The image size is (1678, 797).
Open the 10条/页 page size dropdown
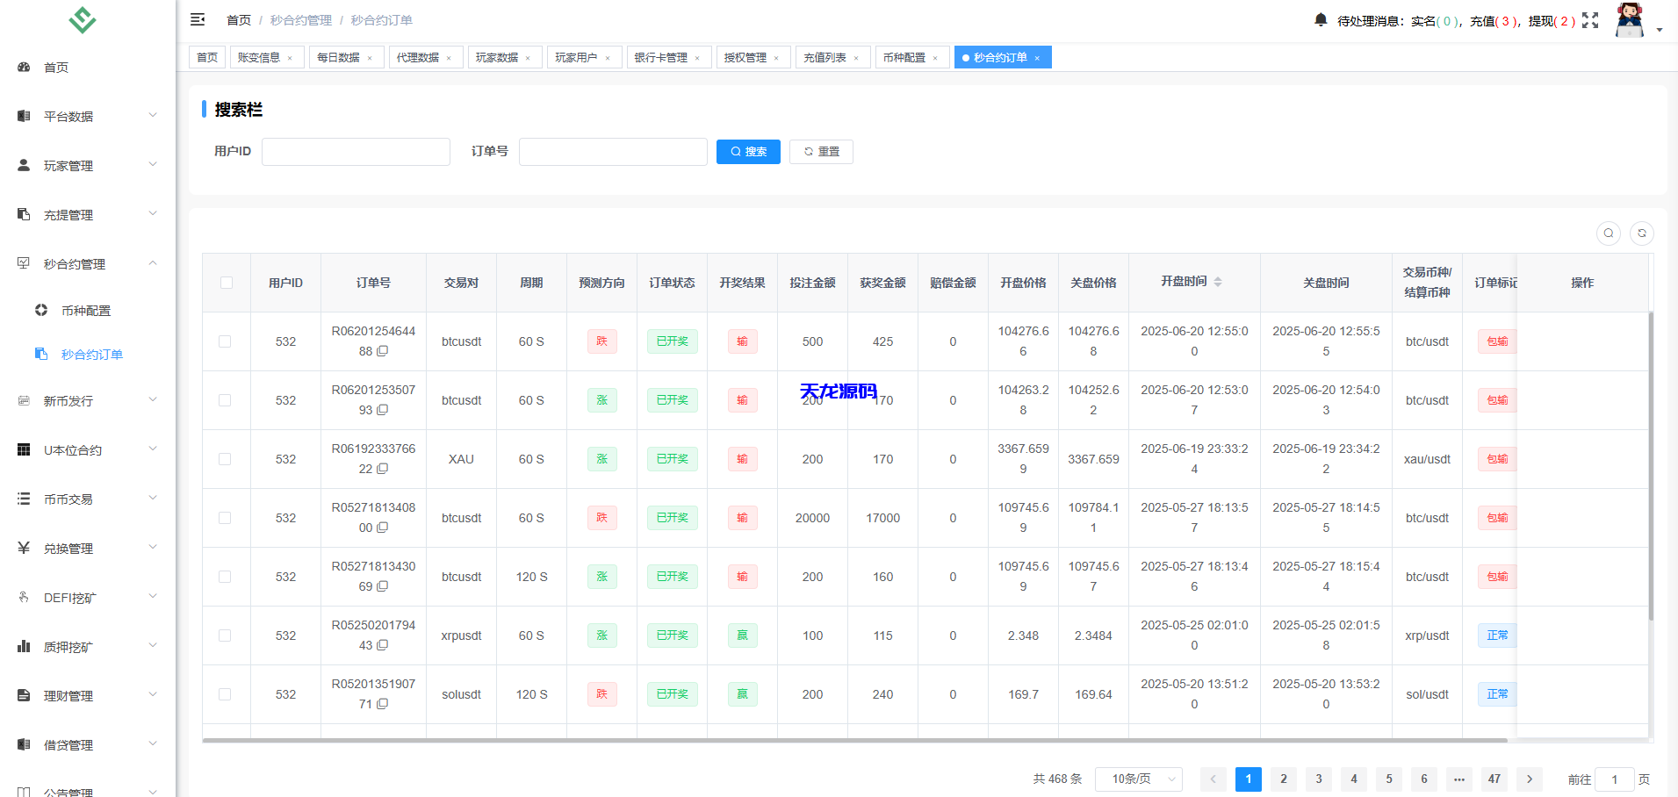pos(1138,779)
